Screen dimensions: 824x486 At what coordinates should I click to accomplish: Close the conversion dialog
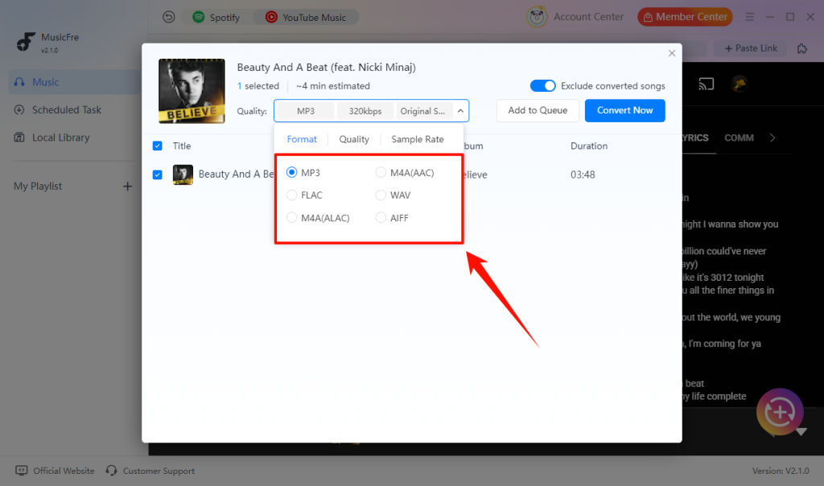coord(672,54)
